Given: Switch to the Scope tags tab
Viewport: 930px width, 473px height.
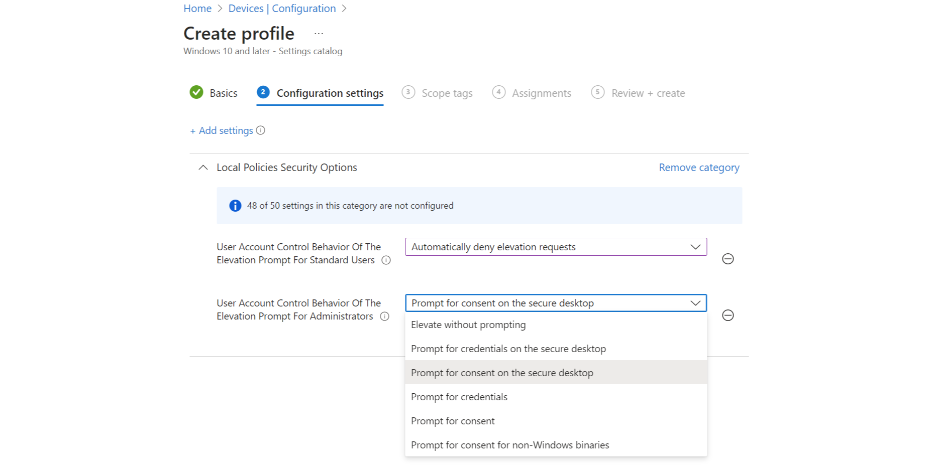Looking at the screenshot, I should click(447, 93).
